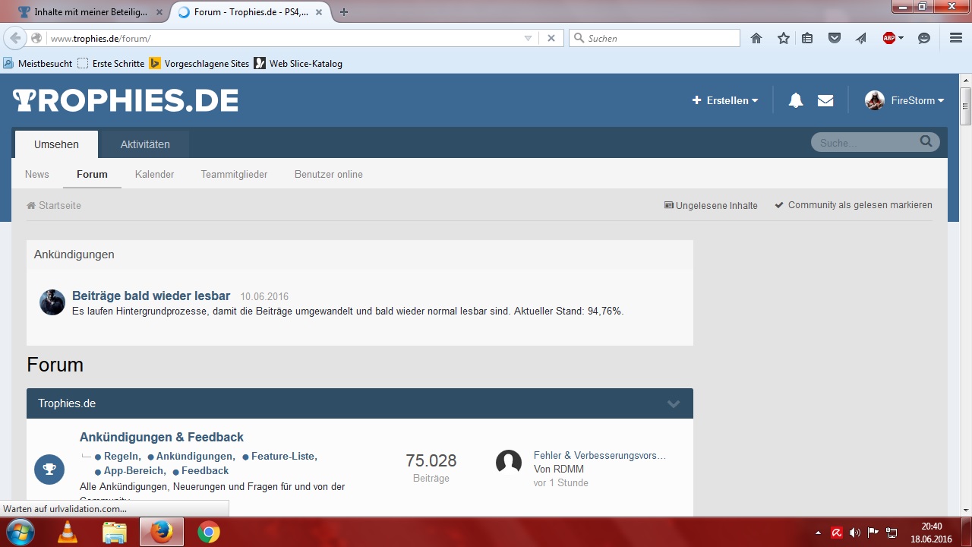
Task: Open the Feedback subforum link
Action: click(205, 470)
